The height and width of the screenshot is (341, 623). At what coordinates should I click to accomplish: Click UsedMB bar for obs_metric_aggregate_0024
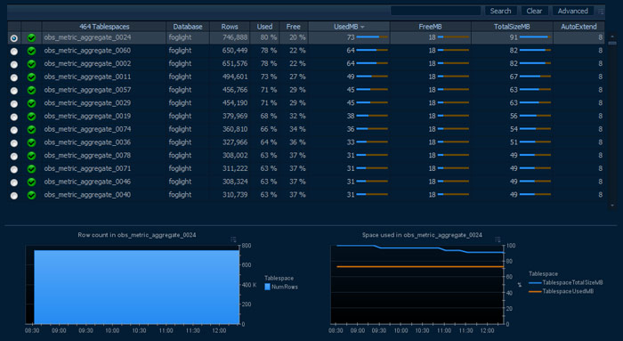tap(372, 37)
